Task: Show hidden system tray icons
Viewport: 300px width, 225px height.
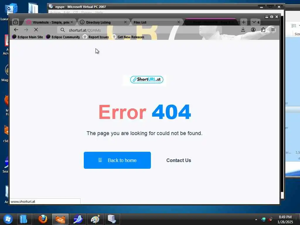Action: 256,219
